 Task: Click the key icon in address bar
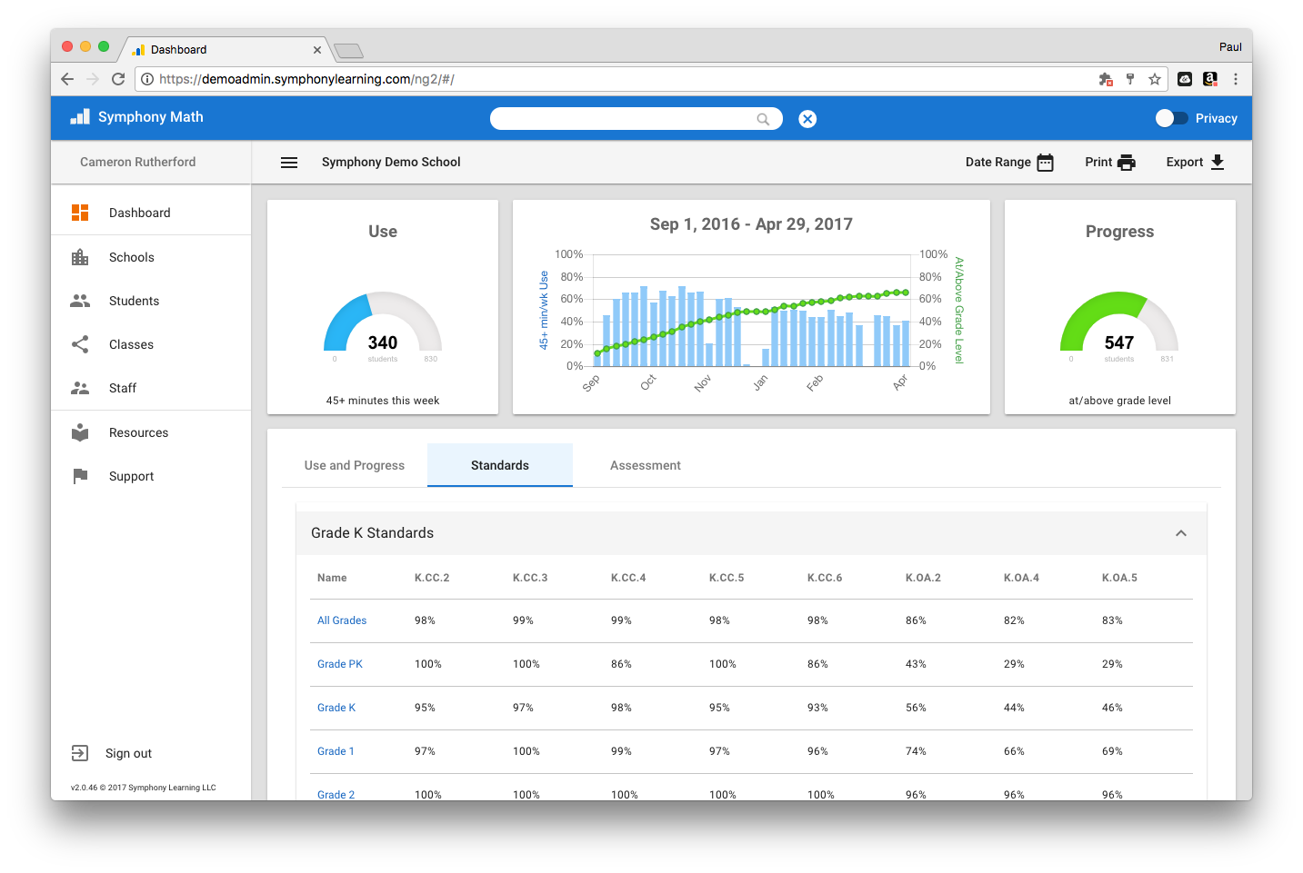tap(1130, 79)
